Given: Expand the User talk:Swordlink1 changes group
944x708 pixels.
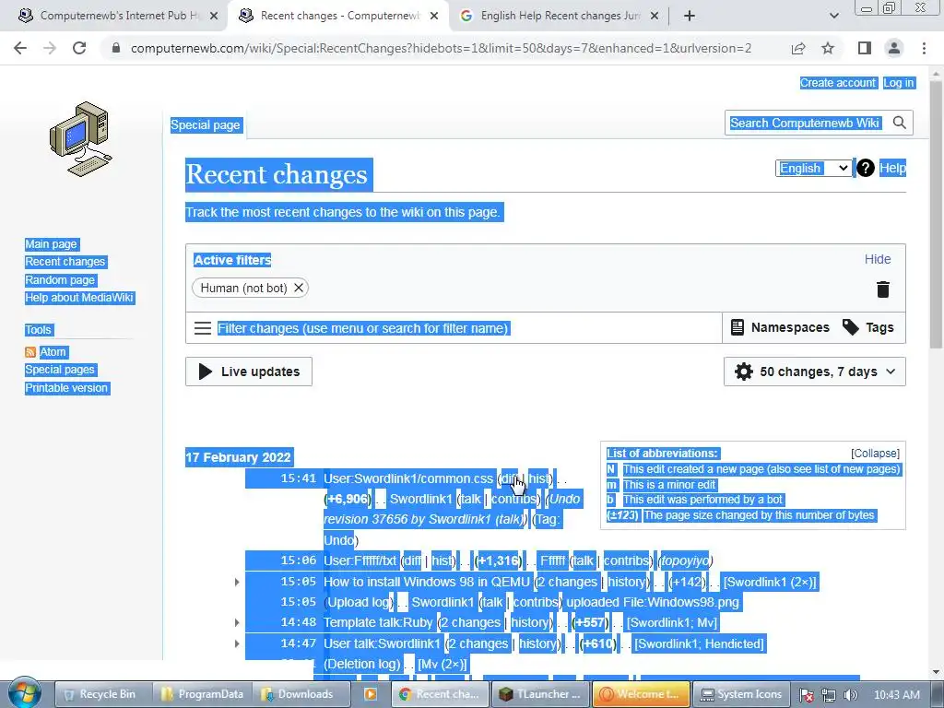Looking at the screenshot, I should pyautogui.click(x=237, y=643).
